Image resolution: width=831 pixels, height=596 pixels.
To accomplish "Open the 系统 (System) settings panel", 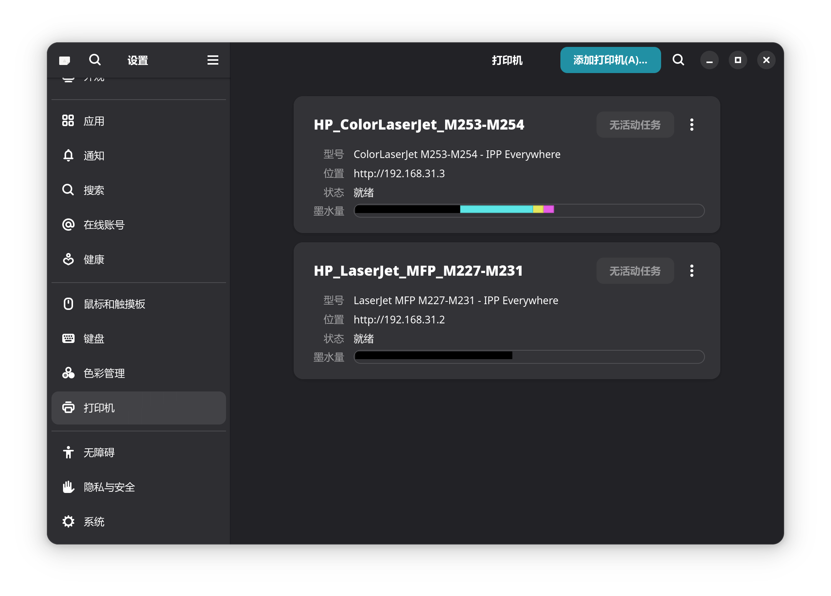I will click(139, 521).
